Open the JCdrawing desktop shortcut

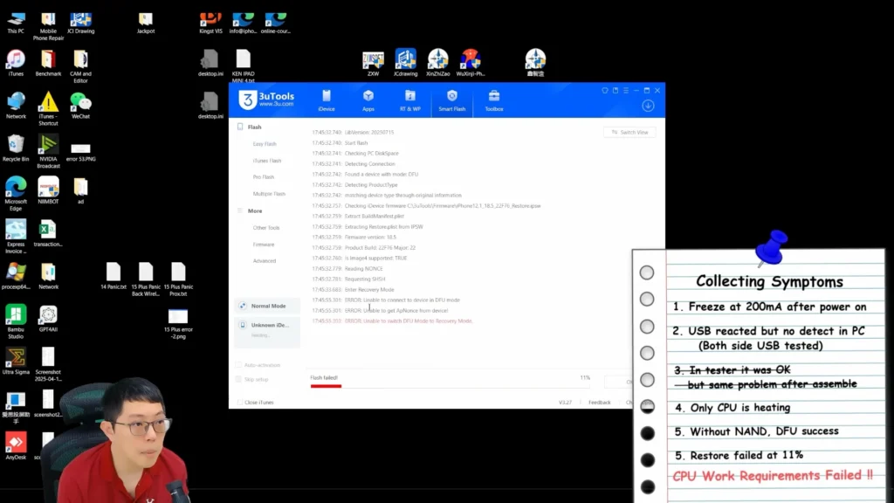pyautogui.click(x=405, y=63)
